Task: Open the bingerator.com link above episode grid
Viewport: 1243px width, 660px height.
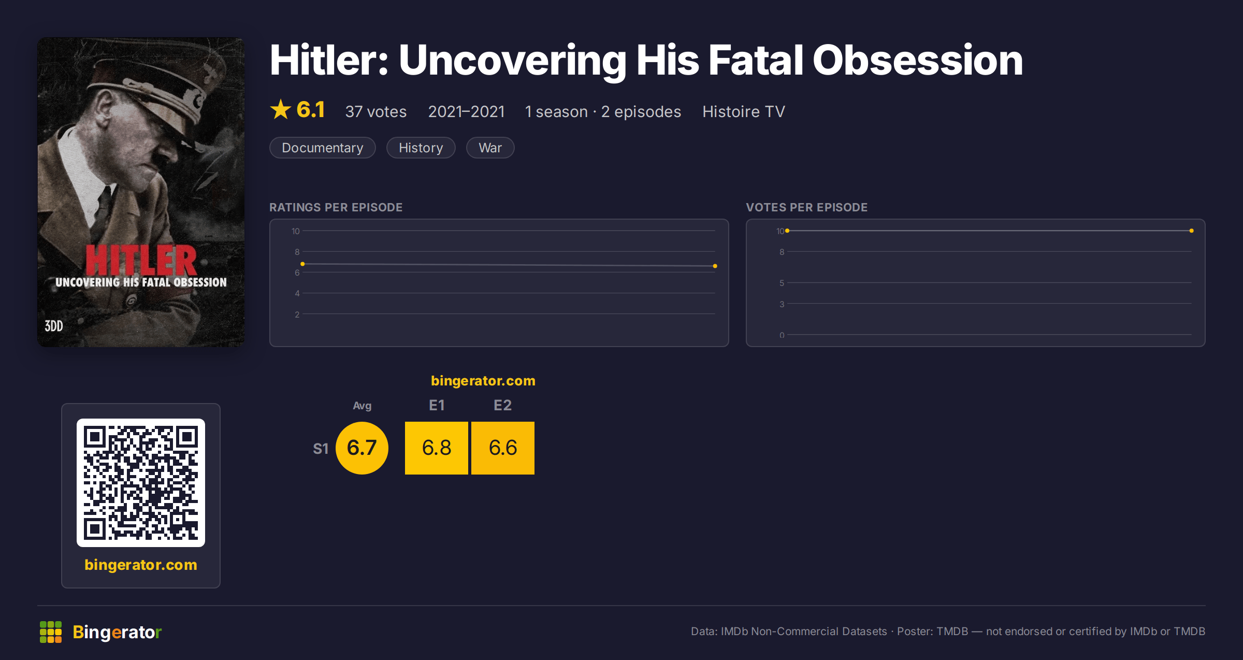Action: [483, 381]
